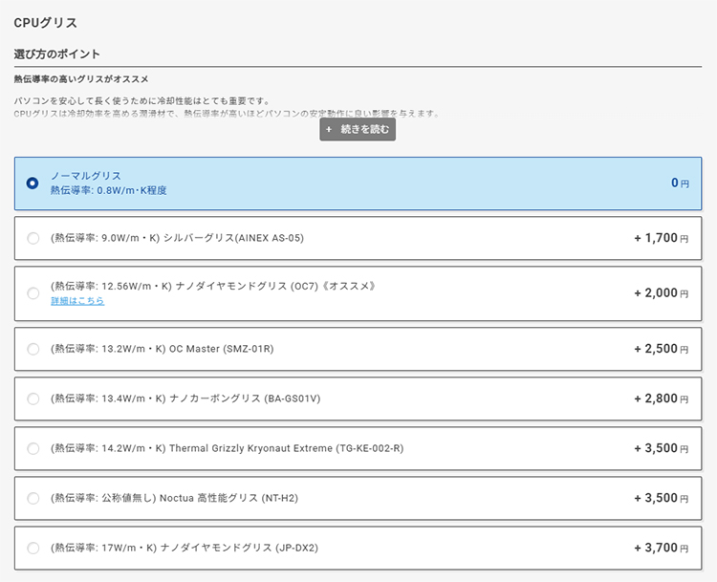Open the 詳細はこちら link
Image resolution: width=717 pixels, height=582 pixels.
pos(77,301)
